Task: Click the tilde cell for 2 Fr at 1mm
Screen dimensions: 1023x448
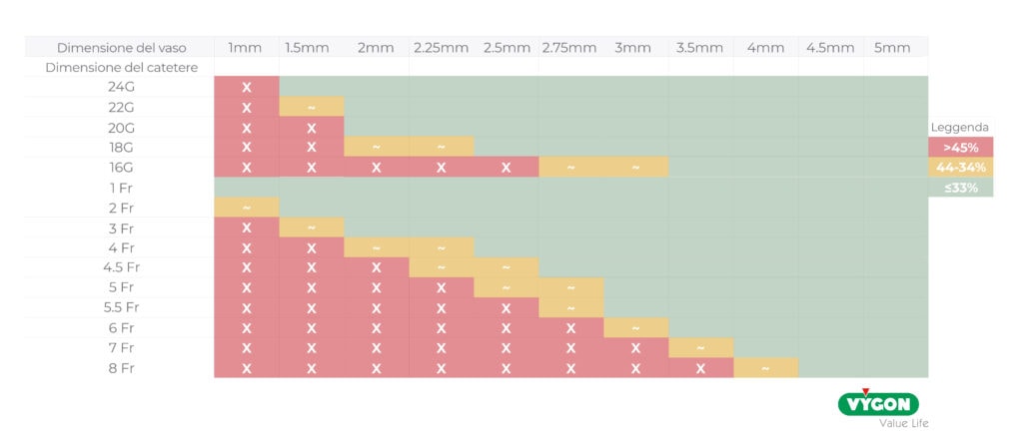Action: [247, 208]
